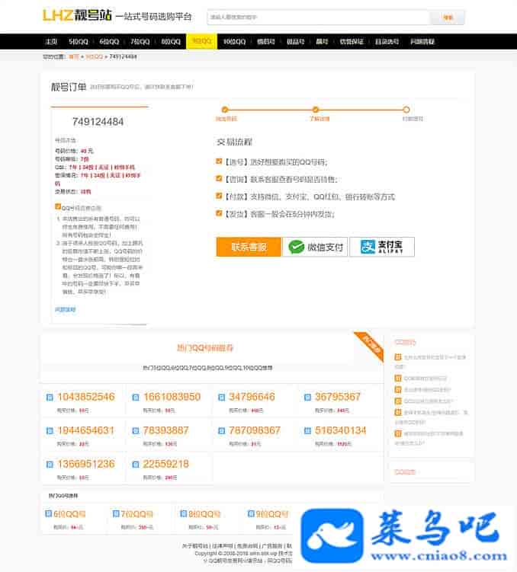This screenshot has width=517, height=572.
Task: Open the 5位QQ nav item
Action: click(79, 42)
